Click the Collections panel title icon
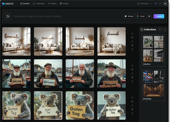 142,29
